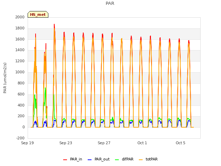The width and height of the screenshot is (221, 166).
Task: Click the 800 y-axis tick label
Action: pyautogui.click(x=21, y=83)
